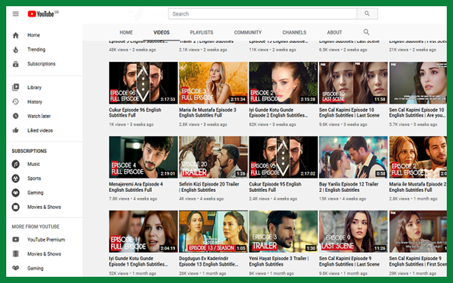Click the History clock icon
Image resolution: width=453 pixels, height=283 pixels.
coord(16,102)
